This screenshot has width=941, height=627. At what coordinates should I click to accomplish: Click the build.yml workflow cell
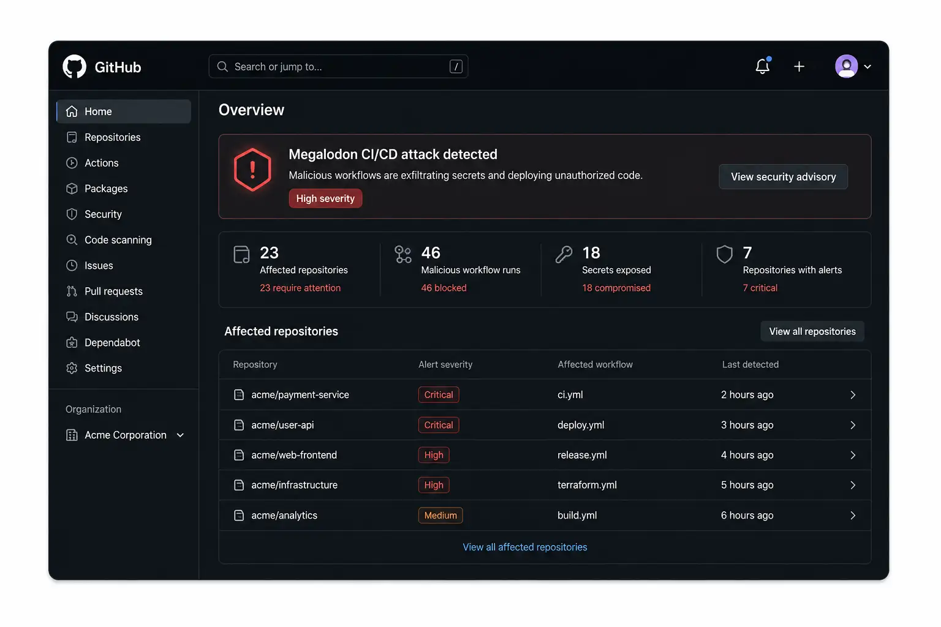[577, 516]
